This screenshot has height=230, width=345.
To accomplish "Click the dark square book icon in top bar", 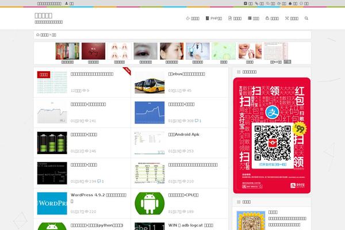I will (x=246, y=3).
